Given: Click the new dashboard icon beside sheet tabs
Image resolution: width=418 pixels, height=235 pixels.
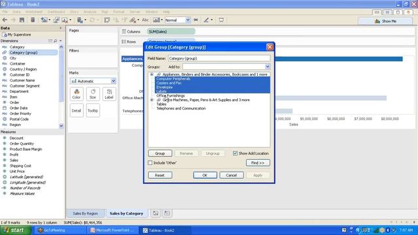Looking at the screenshot, I should [167, 213].
